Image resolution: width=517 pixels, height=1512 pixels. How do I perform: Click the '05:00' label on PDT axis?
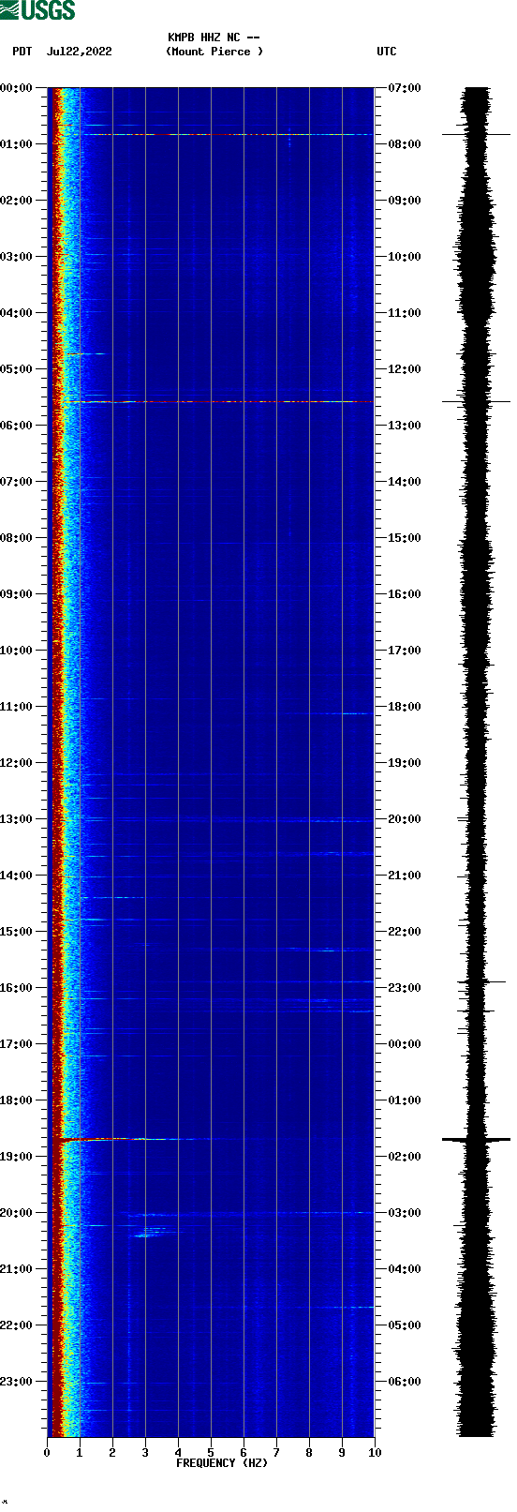(x=17, y=369)
